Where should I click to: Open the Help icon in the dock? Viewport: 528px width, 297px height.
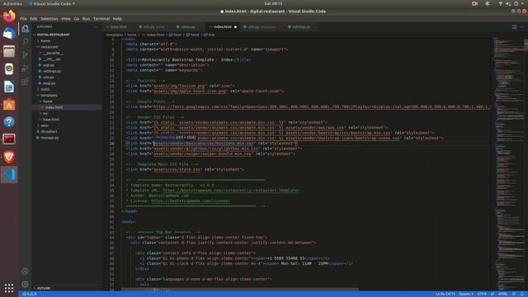[x=9, y=121]
